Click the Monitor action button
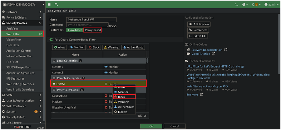This screenshot has height=130, width=281. 77,47
